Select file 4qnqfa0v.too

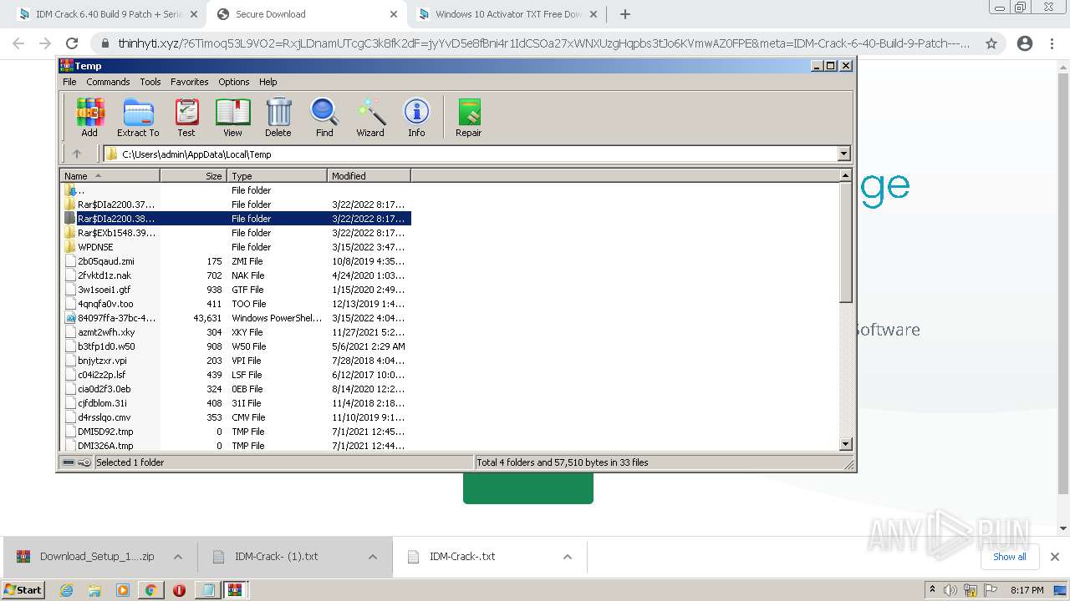(236, 304)
